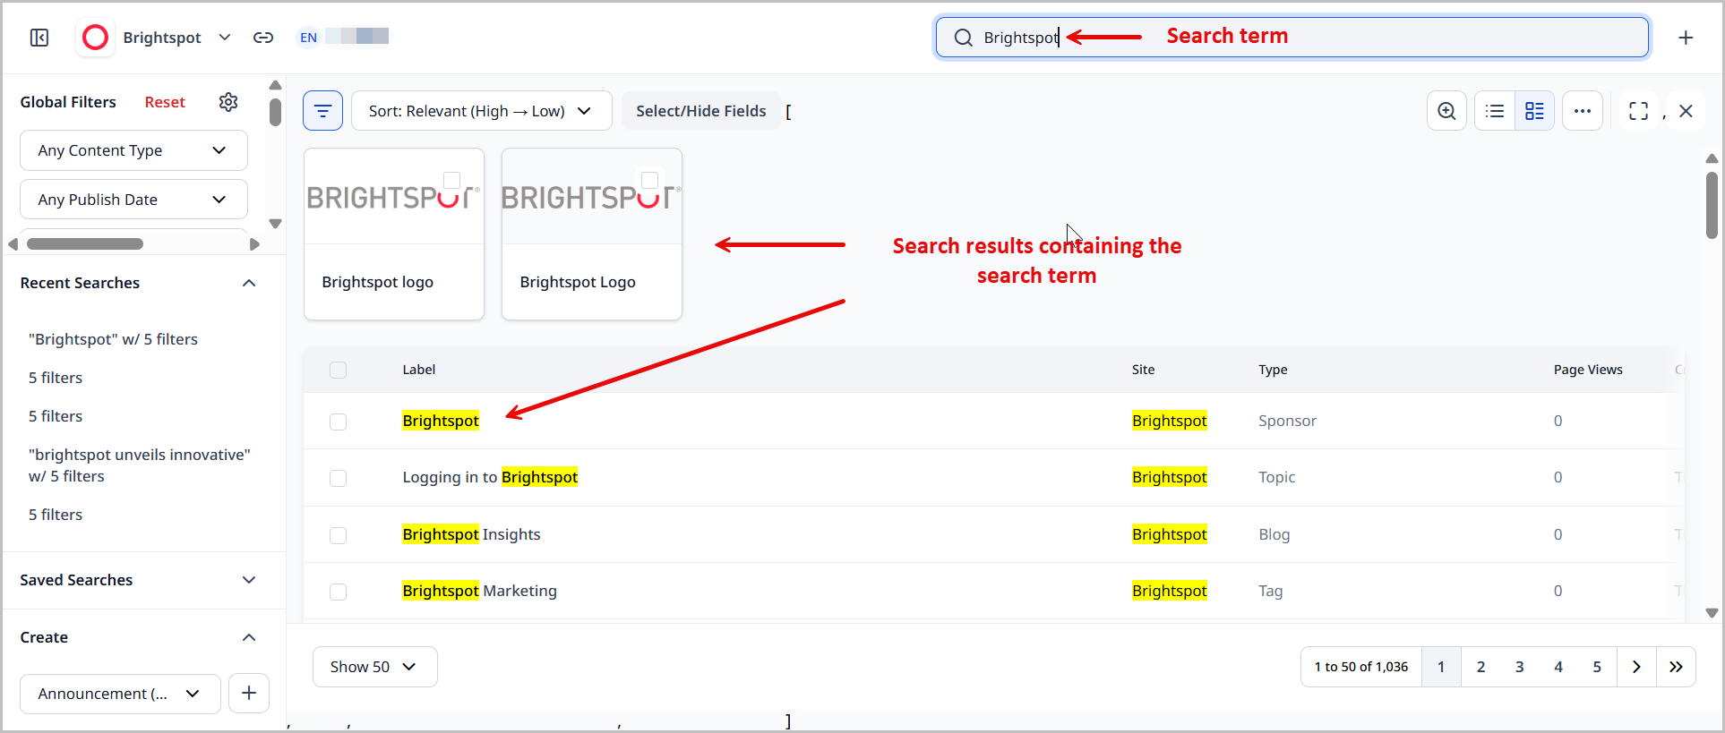Click the Brightspot red circle logo

[95, 38]
